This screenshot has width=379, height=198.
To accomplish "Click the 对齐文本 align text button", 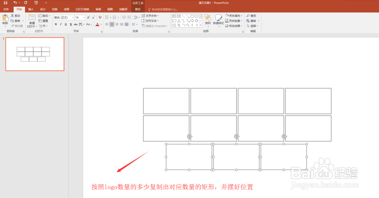I will pos(150,21).
